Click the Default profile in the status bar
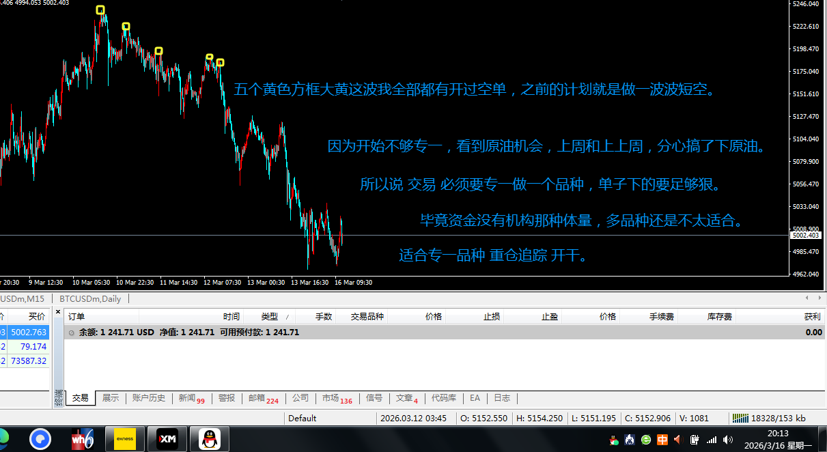Screen dimensions: 827x452 click(302, 418)
